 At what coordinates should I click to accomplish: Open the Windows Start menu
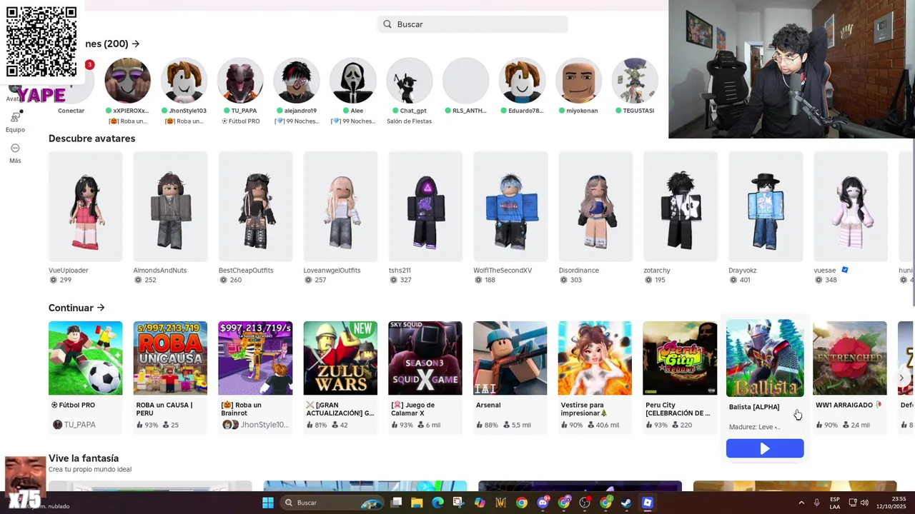coord(268,503)
